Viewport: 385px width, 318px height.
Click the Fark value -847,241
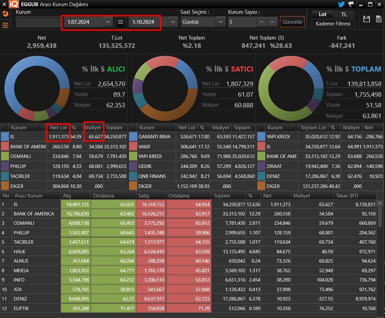342,46
